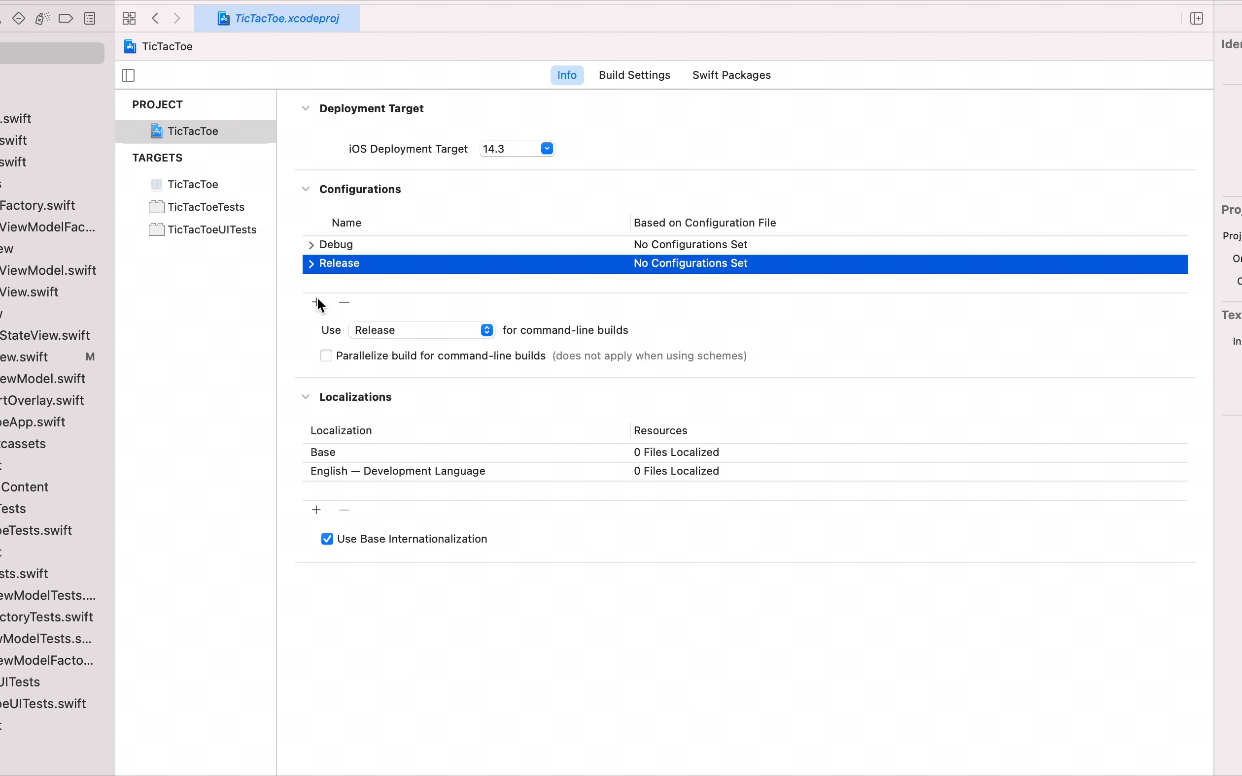The width and height of the screenshot is (1242, 776).
Task: Expand the Release configuration row
Action: click(311, 264)
